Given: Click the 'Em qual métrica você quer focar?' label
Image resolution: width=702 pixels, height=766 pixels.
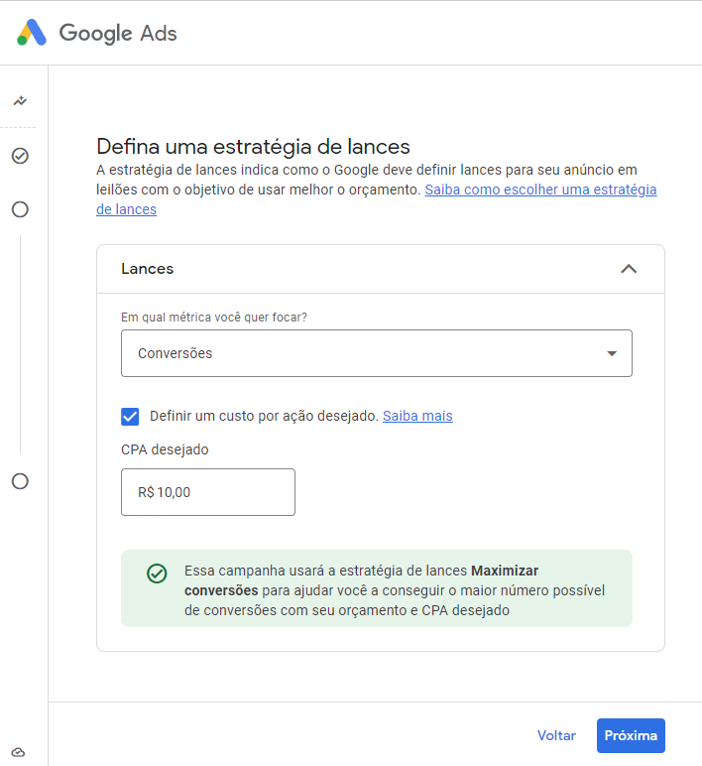Looking at the screenshot, I should click(214, 318).
